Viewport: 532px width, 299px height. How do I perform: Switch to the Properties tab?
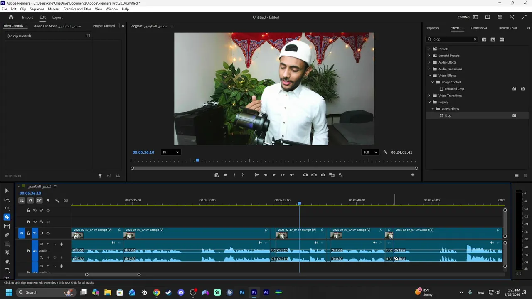[x=432, y=28]
